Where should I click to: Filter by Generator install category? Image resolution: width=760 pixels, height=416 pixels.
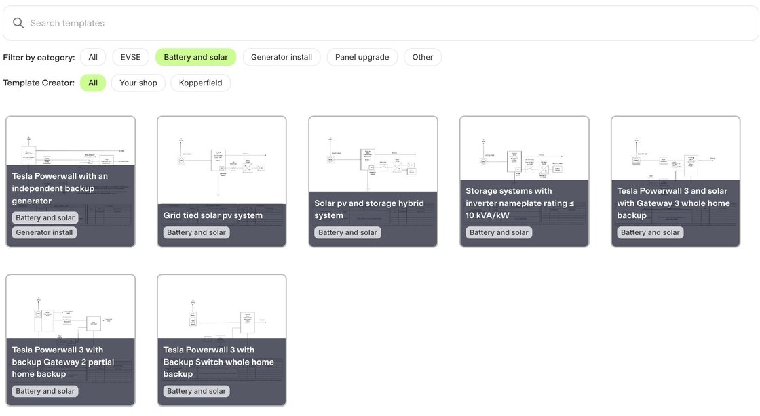282,57
